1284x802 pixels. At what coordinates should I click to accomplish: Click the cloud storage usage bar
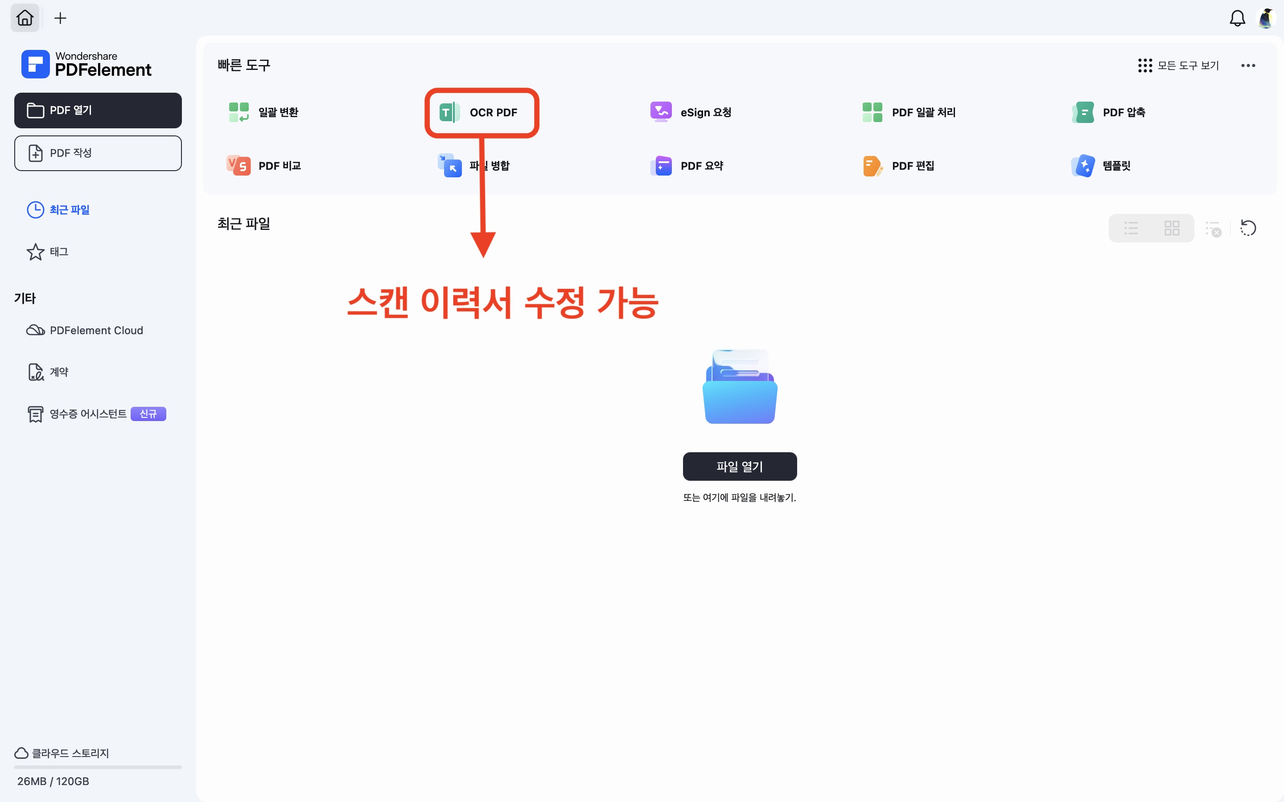point(98,767)
